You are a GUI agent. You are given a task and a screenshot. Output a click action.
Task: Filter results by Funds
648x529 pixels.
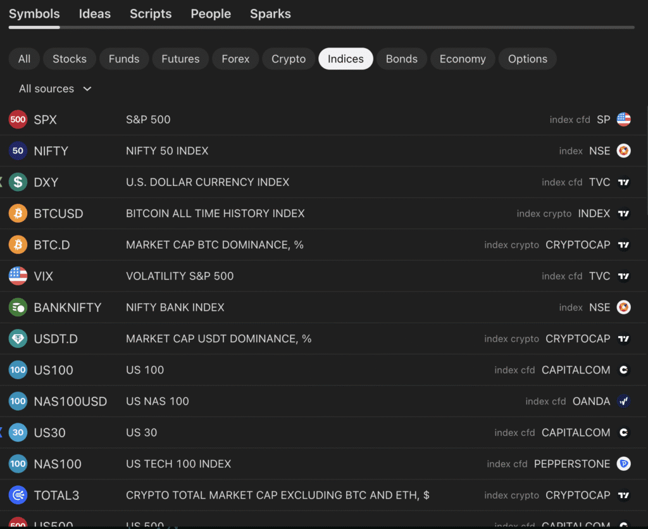tap(124, 59)
